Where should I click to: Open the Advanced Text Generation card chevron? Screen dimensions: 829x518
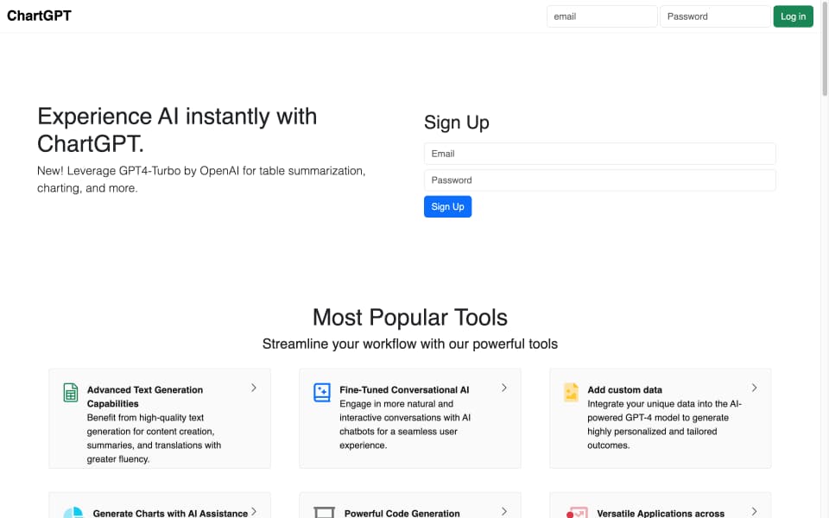tap(254, 388)
